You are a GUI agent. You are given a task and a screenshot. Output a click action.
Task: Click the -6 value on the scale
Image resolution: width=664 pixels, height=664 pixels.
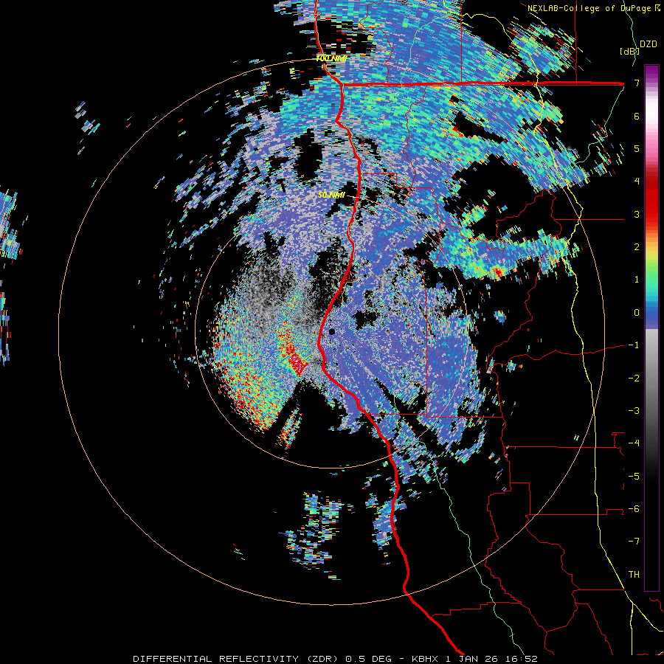(x=634, y=509)
